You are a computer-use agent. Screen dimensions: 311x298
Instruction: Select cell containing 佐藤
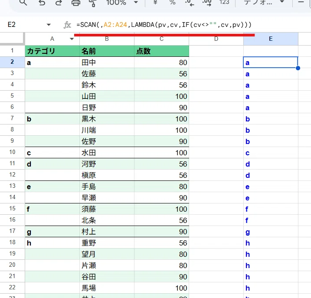(x=107, y=74)
